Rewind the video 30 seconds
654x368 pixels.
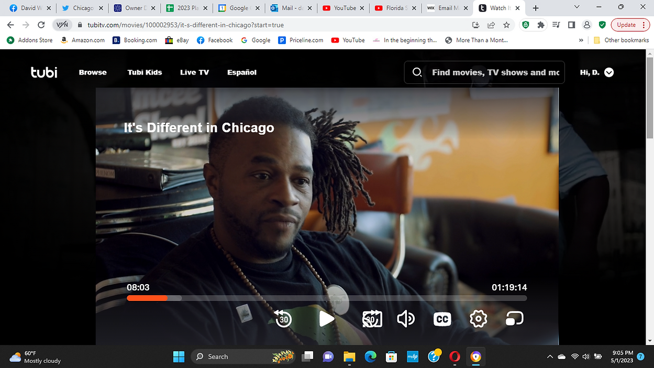coord(283,318)
